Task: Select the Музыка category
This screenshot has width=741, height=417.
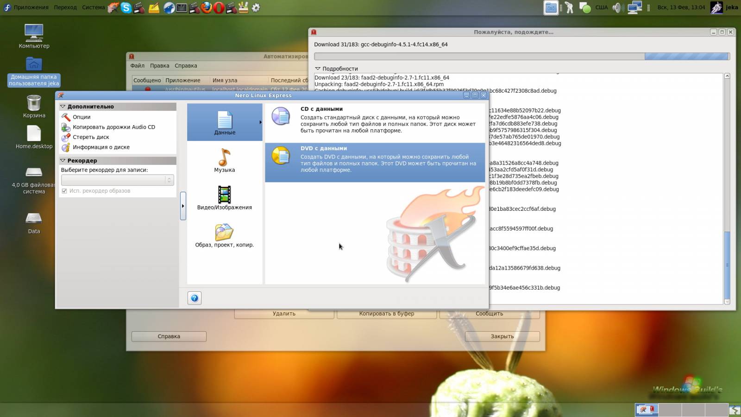Action: click(225, 160)
